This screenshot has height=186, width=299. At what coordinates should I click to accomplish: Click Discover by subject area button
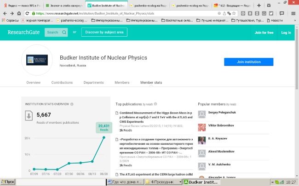click(104, 33)
